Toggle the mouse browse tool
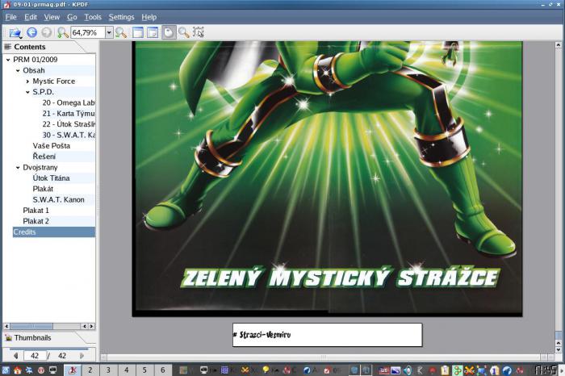This screenshot has height=376, width=565. click(169, 32)
